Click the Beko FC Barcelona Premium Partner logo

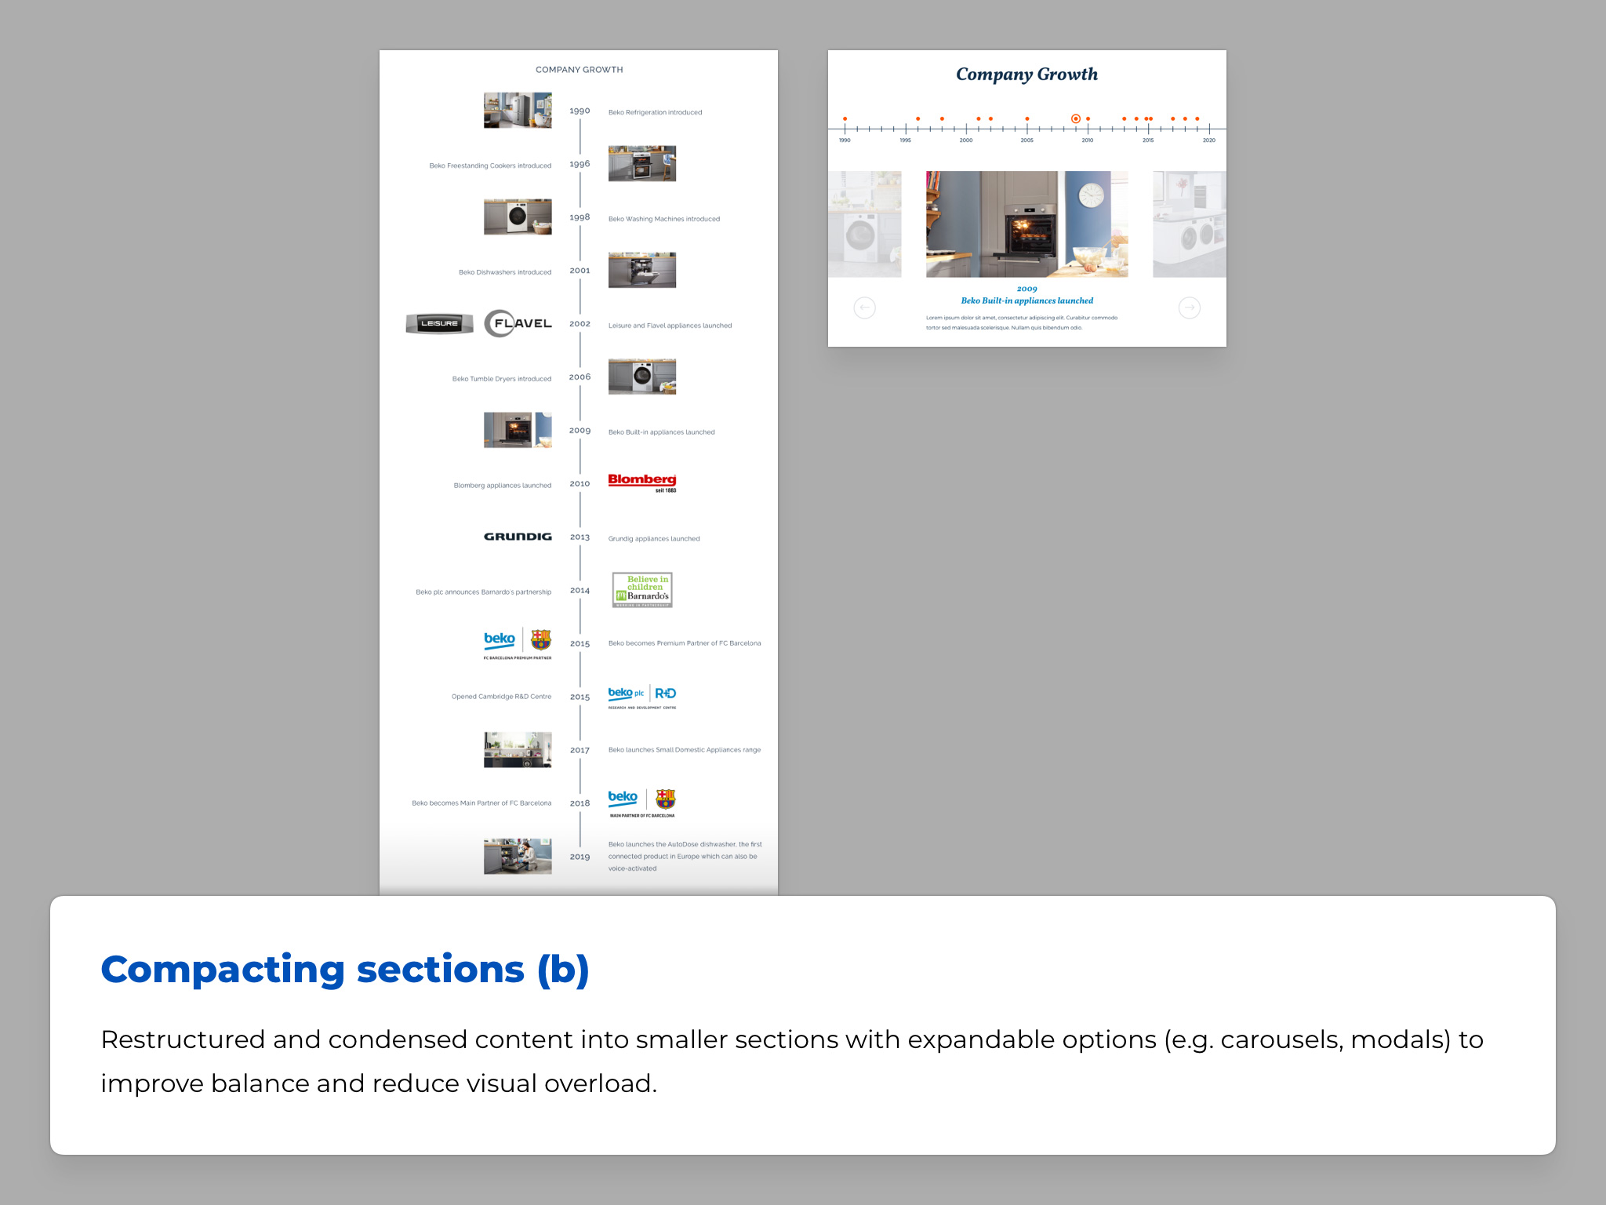[518, 643]
